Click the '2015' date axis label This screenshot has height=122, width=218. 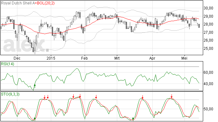tap(51, 58)
